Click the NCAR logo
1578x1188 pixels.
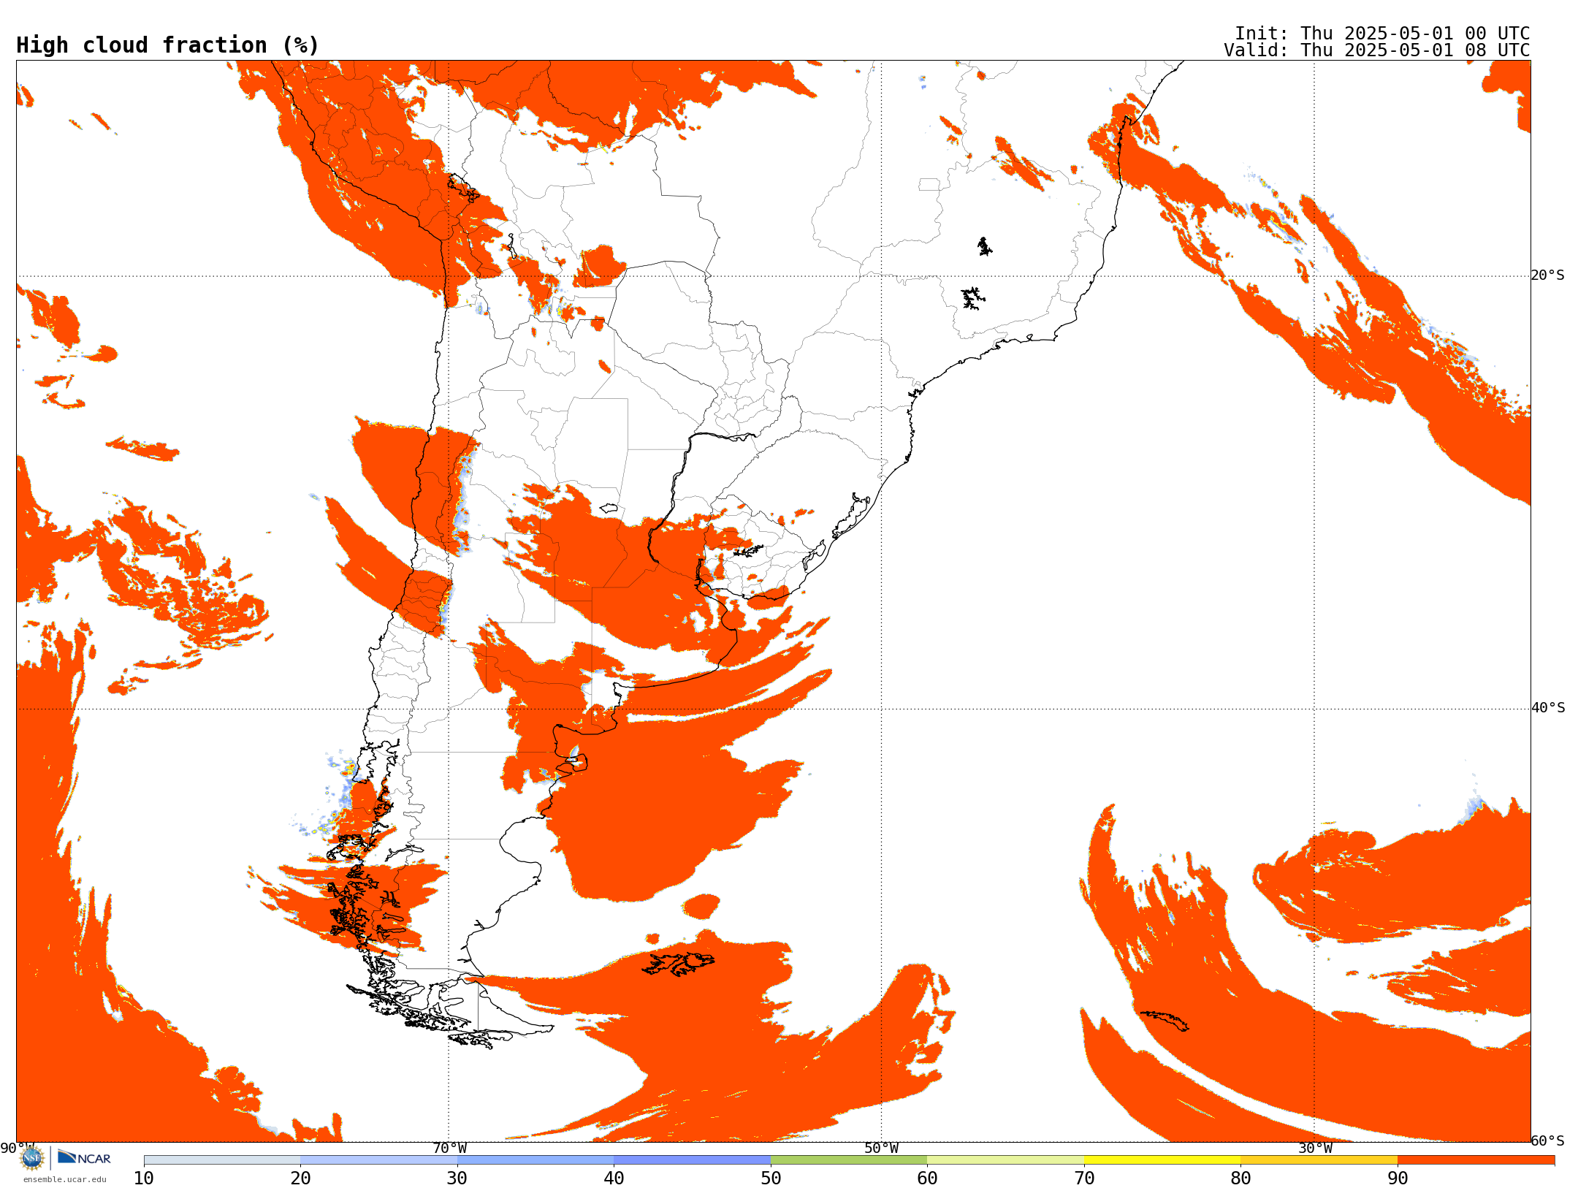coord(84,1157)
